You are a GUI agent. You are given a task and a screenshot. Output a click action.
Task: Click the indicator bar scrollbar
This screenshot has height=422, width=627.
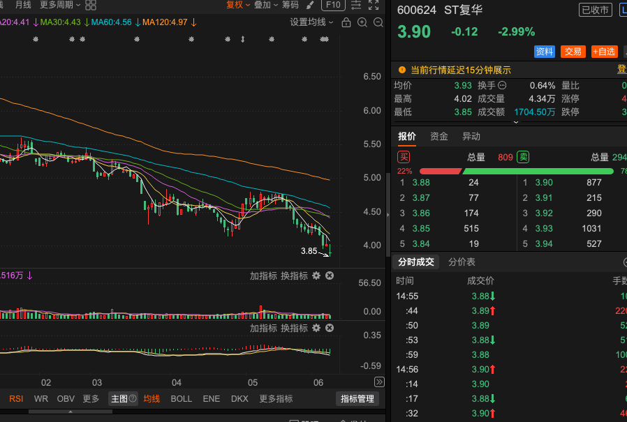(x=71, y=412)
